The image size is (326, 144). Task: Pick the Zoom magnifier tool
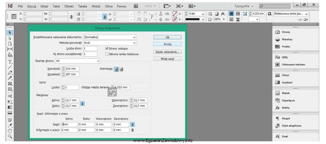[10, 136]
